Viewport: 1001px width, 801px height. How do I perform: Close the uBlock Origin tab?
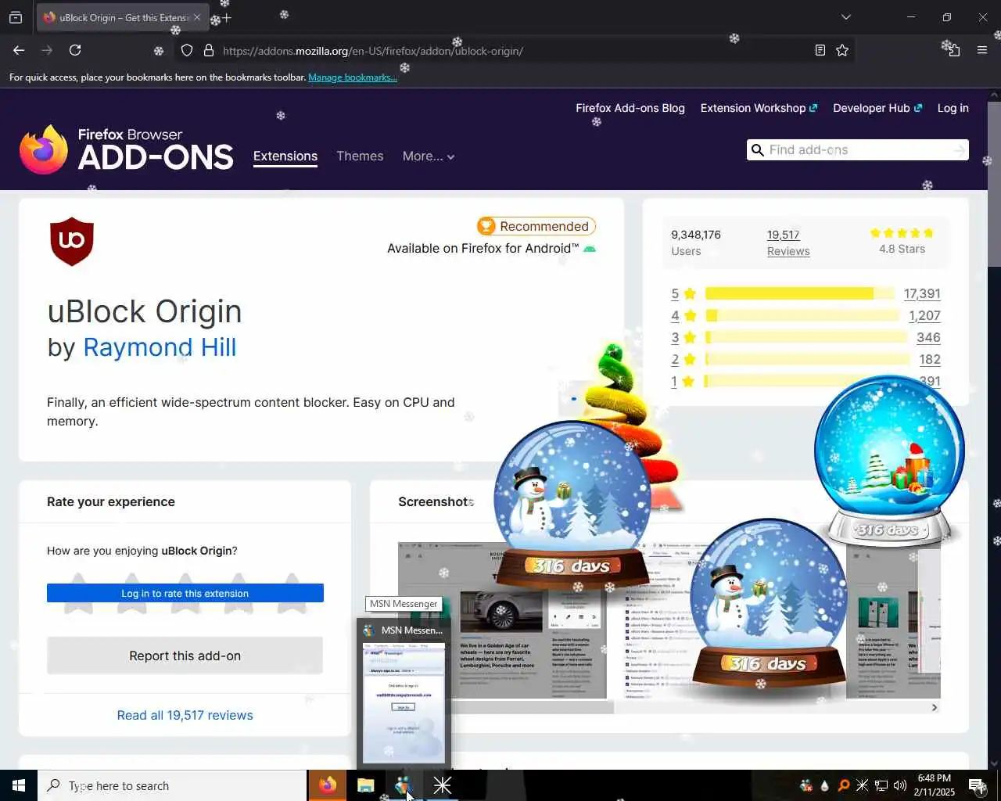pyautogui.click(x=197, y=17)
